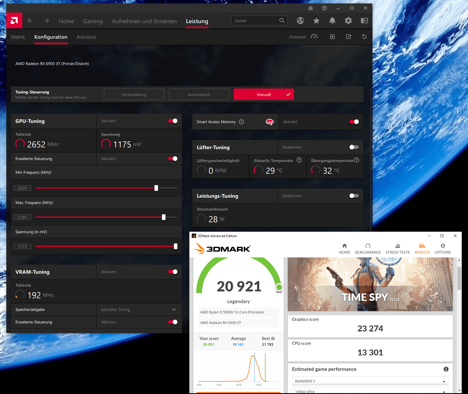Select Automatisch tuning mode
Viewport: 468px width, 394px height.
tap(199, 95)
